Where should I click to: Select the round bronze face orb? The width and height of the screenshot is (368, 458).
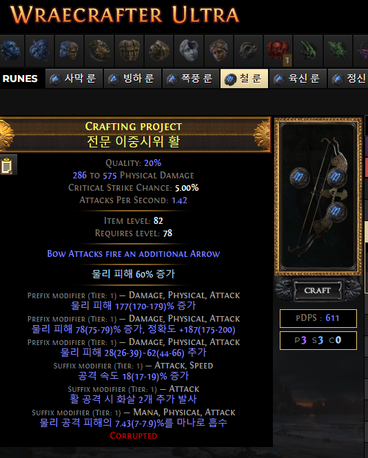point(99,51)
